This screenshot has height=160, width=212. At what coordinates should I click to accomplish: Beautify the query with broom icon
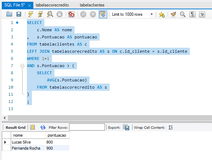[x=173, y=14]
